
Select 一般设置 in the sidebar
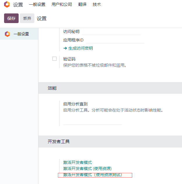coord(19,34)
